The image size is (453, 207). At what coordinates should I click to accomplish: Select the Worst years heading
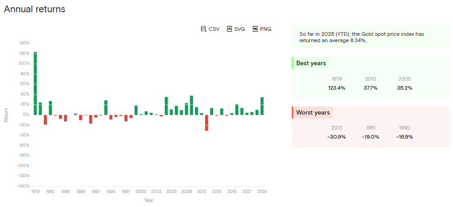[313, 112]
